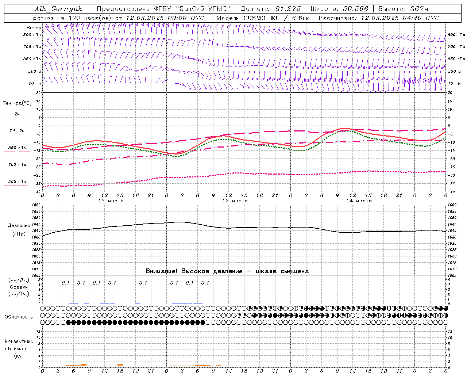Select the forecast start 12.03.2025 00:00 UTC

point(165,18)
